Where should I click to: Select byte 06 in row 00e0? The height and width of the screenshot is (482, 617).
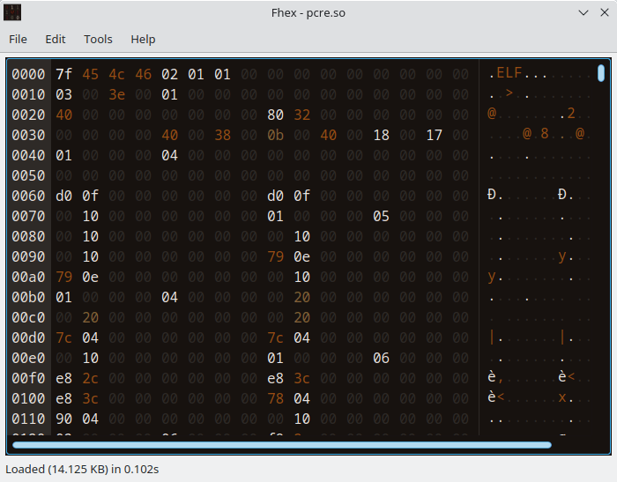(382, 359)
